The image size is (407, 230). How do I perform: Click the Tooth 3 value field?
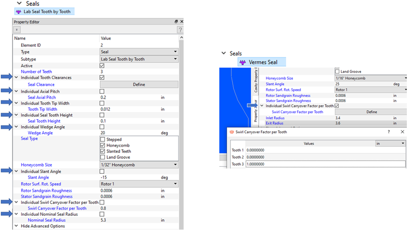tap(325, 164)
